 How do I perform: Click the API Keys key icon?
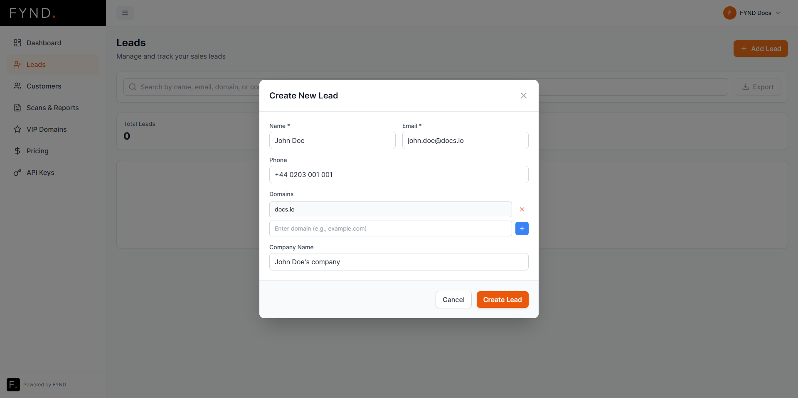(17, 172)
